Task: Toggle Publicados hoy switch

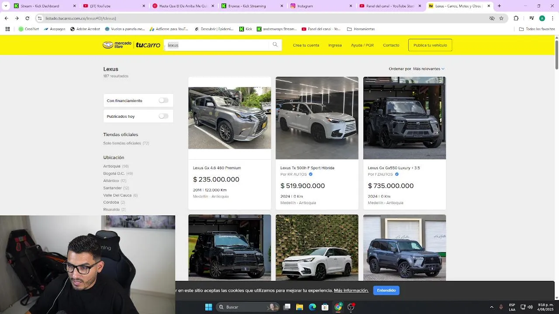Action: tap(163, 116)
